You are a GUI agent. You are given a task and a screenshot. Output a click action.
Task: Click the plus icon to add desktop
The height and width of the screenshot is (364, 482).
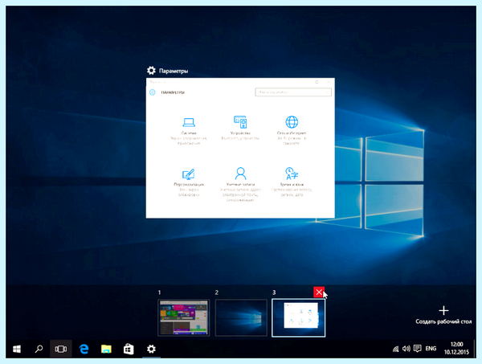click(x=443, y=310)
